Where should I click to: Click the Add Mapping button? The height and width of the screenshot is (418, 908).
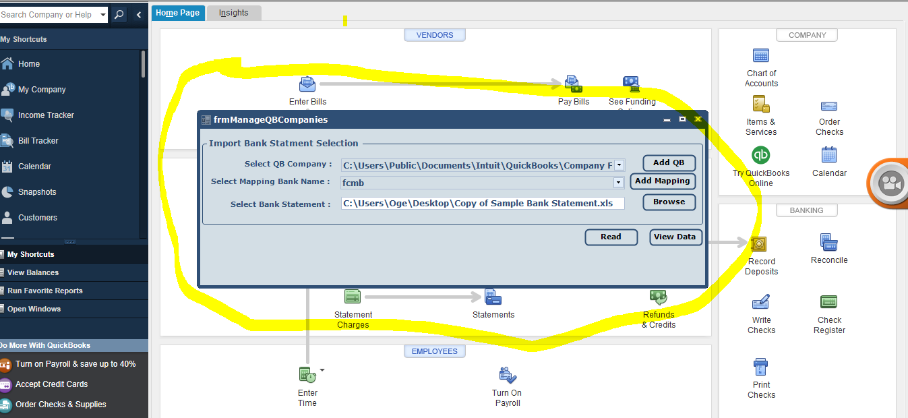663,181
